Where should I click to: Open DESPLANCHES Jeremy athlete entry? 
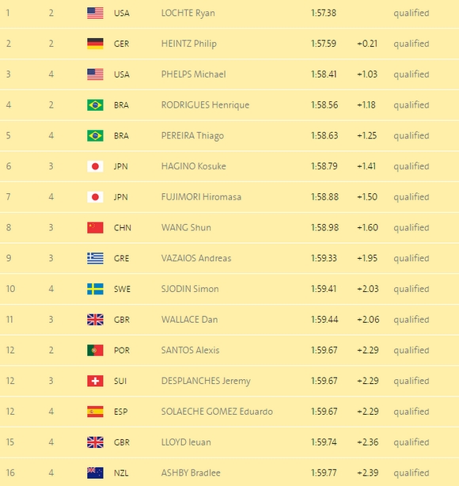206,381
